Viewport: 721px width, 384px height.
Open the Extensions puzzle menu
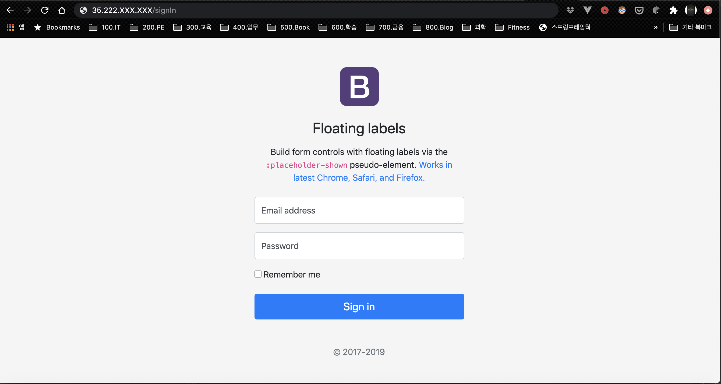click(x=673, y=10)
